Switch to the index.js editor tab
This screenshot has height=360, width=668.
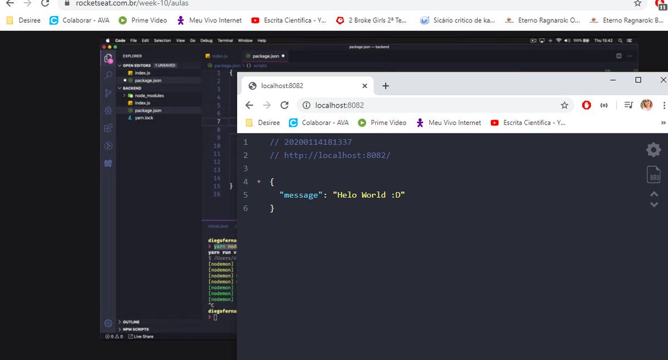pos(217,56)
